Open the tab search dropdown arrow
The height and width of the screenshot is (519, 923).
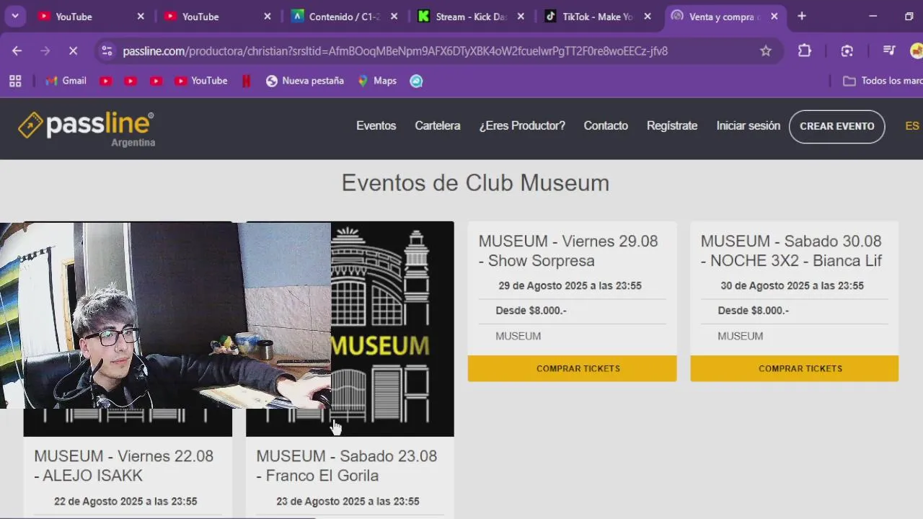pyautogui.click(x=14, y=16)
